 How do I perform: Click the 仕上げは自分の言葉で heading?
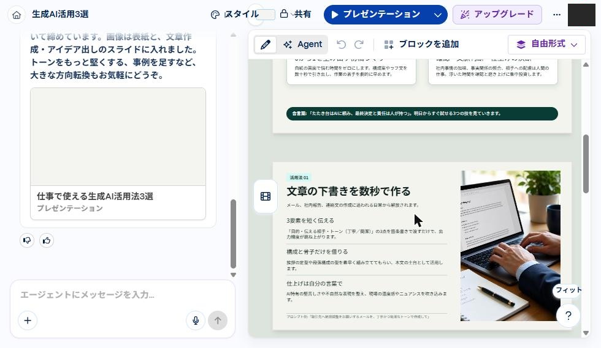(x=314, y=283)
